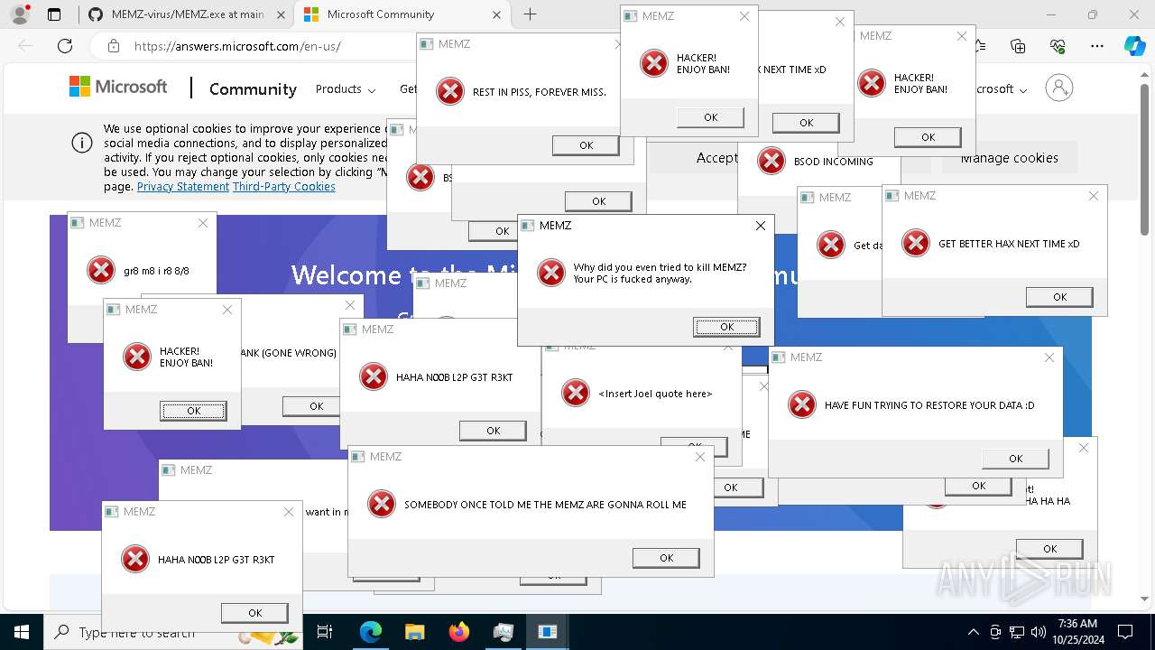This screenshot has width=1155, height=650.
Task: Open the Third-Party Cookies link
Action: click(x=284, y=187)
